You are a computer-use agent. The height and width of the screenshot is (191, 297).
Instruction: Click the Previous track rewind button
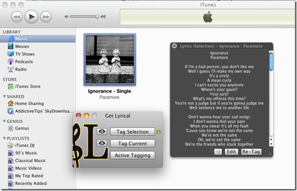[x=17, y=17]
